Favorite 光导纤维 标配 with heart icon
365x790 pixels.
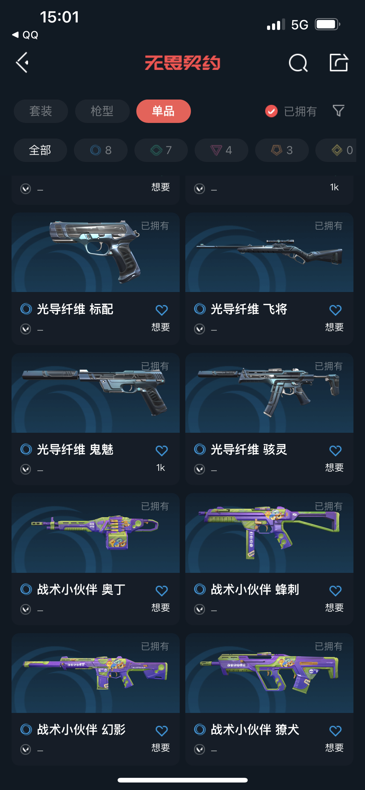pos(162,310)
